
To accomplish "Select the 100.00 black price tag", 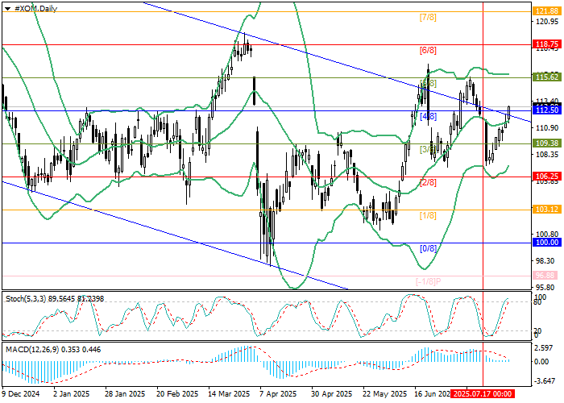I will (547, 242).
